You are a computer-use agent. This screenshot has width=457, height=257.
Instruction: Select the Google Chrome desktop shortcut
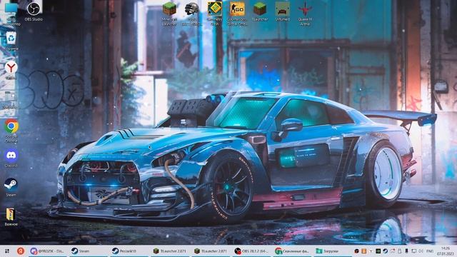click(x=11, y=131)
